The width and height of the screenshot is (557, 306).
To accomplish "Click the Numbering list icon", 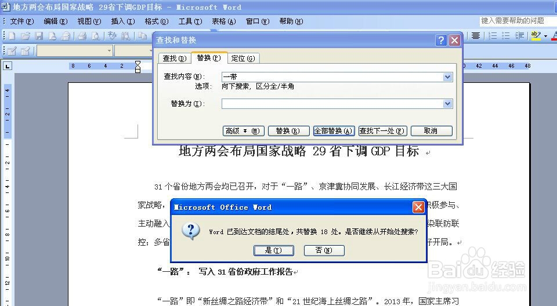I will pos(493,36).
